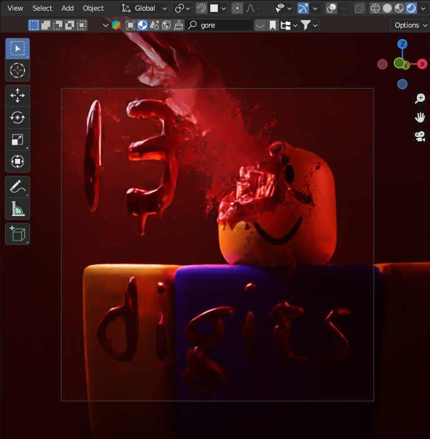
Task: Select the Select Box tool
Action: pos(18,48)
